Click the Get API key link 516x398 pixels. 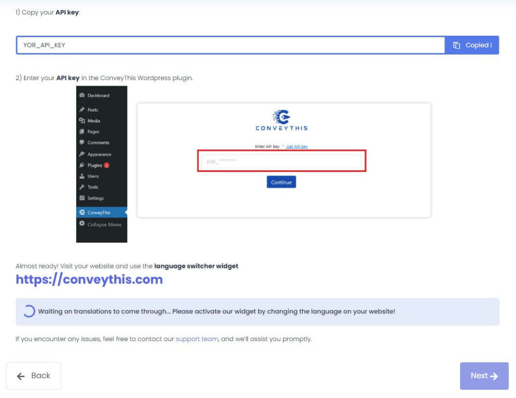tap(297, 147)
